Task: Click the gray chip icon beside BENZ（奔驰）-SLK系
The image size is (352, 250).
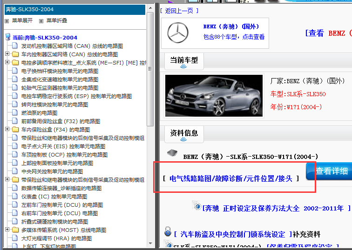Action: 172,153
